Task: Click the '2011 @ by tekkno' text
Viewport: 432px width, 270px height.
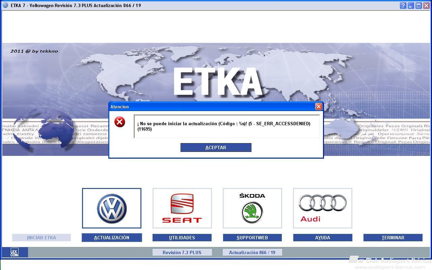Action: 34,51
